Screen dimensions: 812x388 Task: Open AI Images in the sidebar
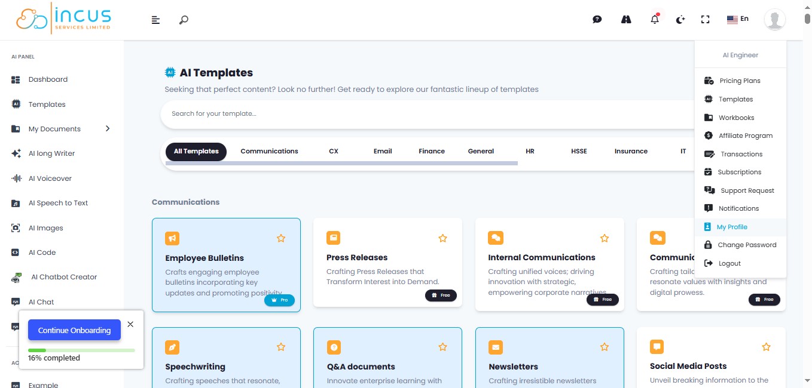click(x=45, y=228)
